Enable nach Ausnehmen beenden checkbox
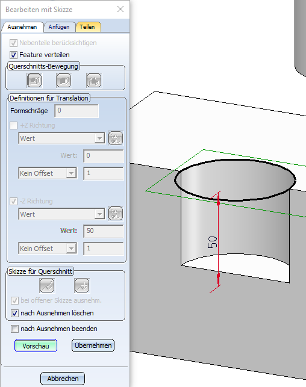 pyautogui.click(x=15, y=329)
